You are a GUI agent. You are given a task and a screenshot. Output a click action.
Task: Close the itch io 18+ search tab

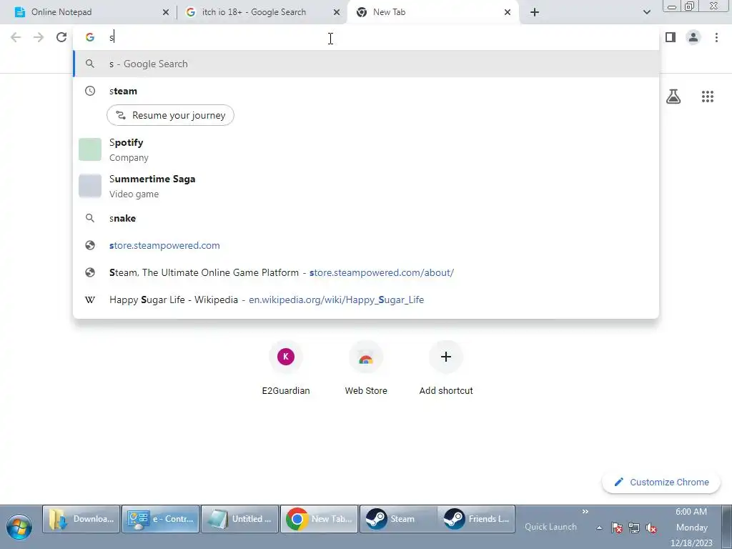tap(337, 13)
